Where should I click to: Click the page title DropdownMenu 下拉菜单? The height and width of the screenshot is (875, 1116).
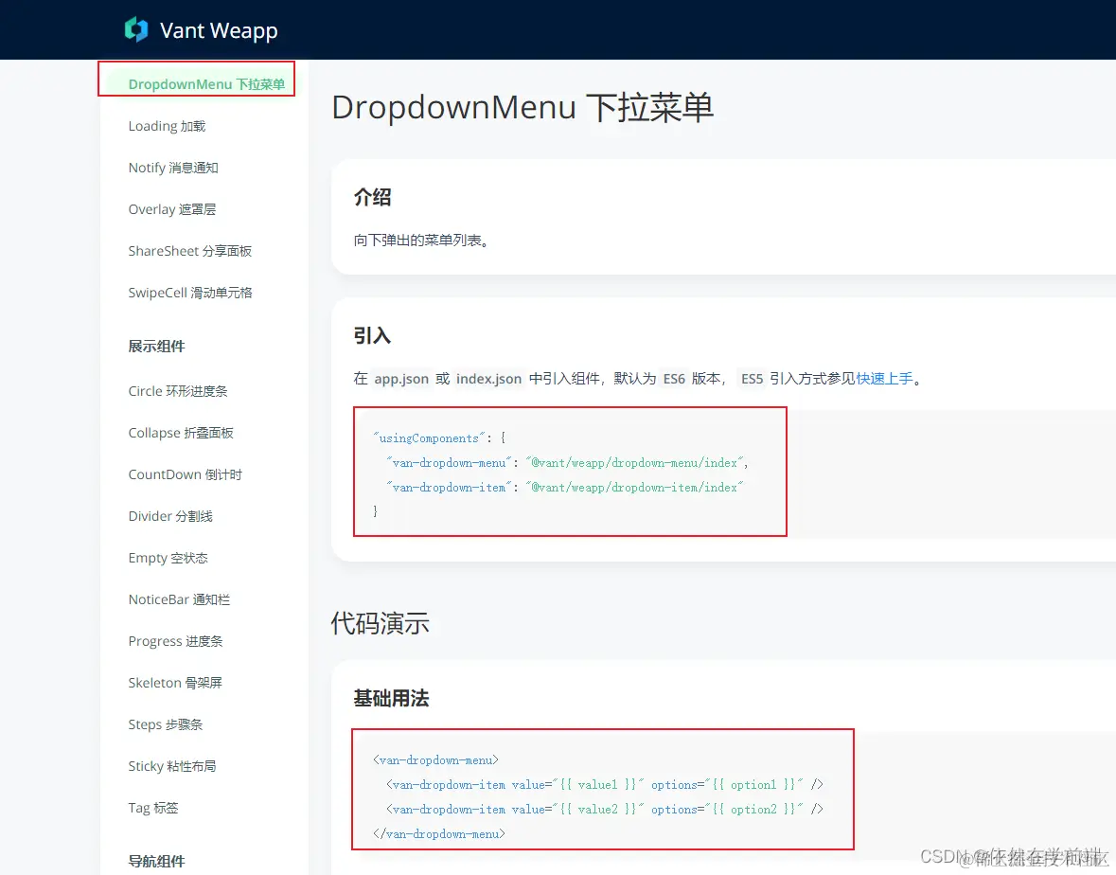point(523,108)
